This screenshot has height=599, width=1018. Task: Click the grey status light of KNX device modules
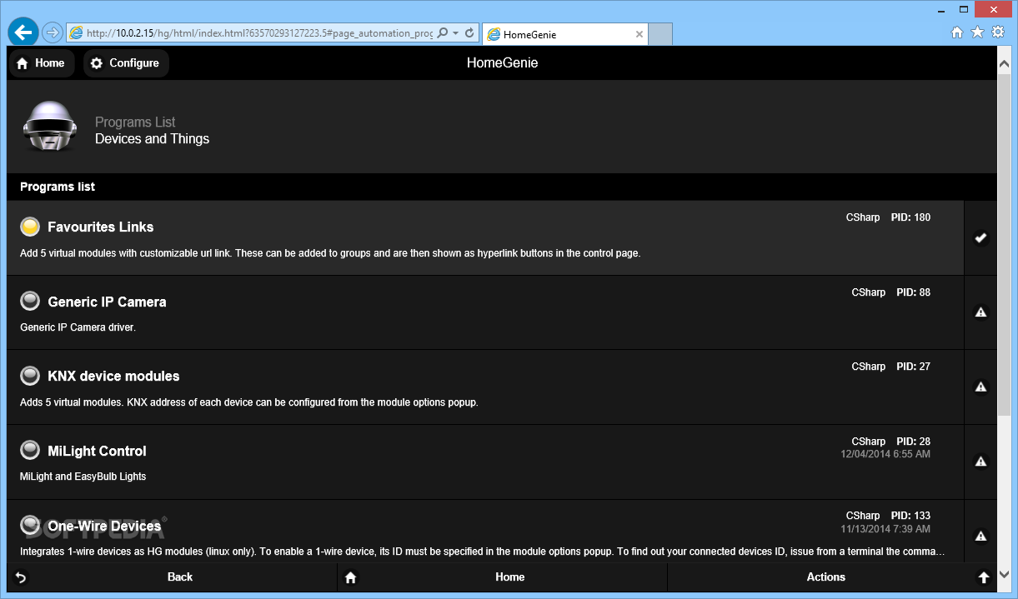click(x=30, y=376)
